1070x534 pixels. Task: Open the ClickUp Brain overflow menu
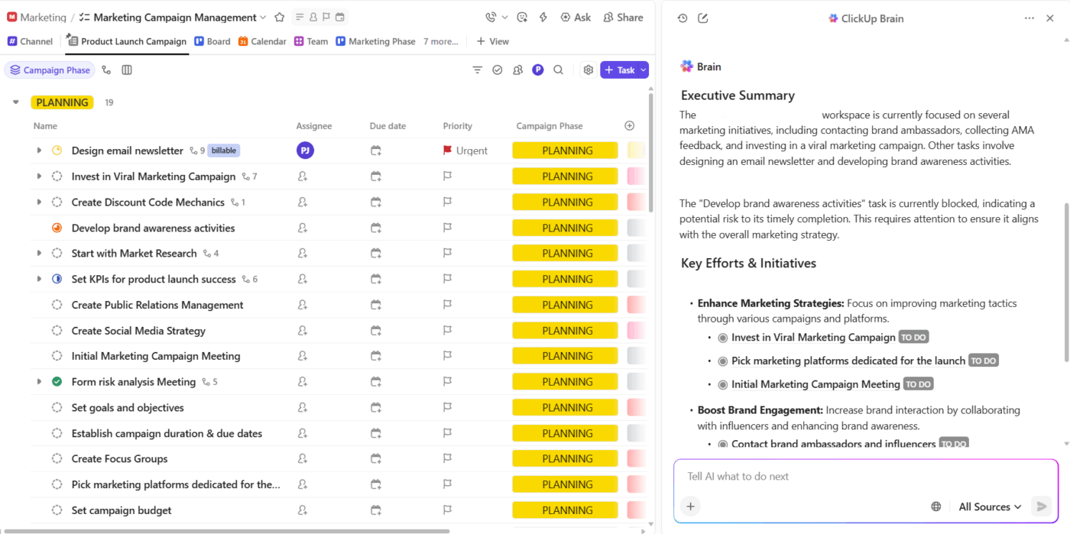point(1029,17)
